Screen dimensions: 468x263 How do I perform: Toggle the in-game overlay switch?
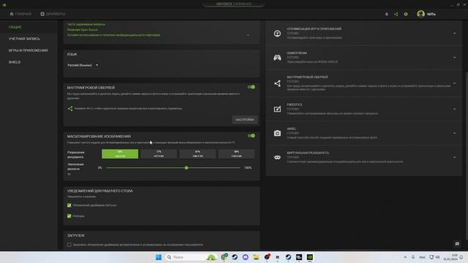pyautogui.click(x=252, y=87)
